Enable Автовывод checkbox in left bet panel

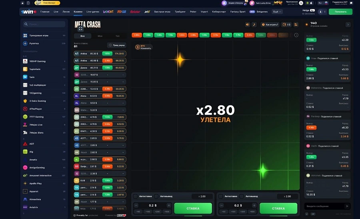click(x=156, y=196)
